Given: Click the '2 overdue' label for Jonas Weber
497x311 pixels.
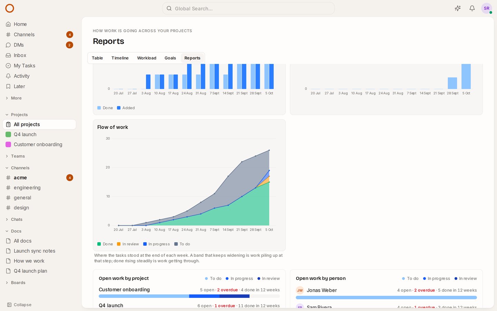Looking at the screenshot, I should (x=425, y=290).
